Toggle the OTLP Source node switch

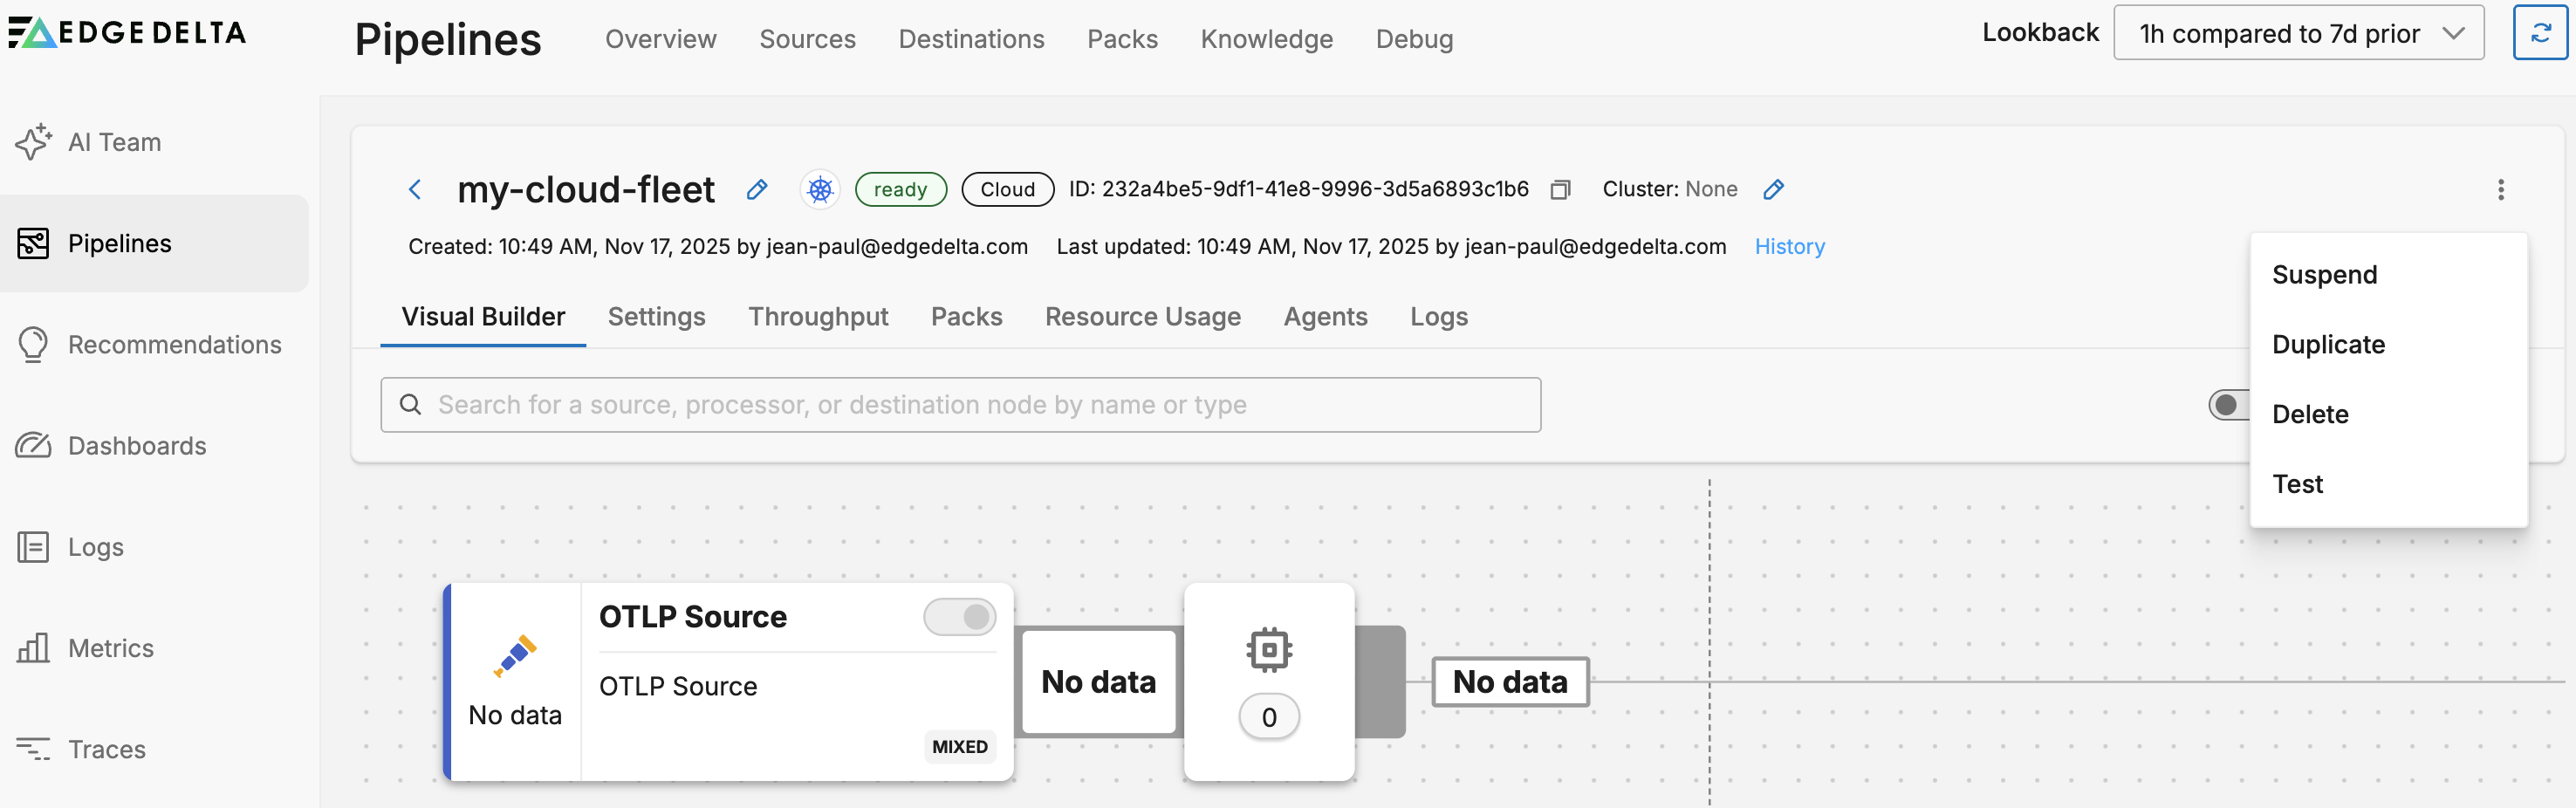(x=959, y=617)
